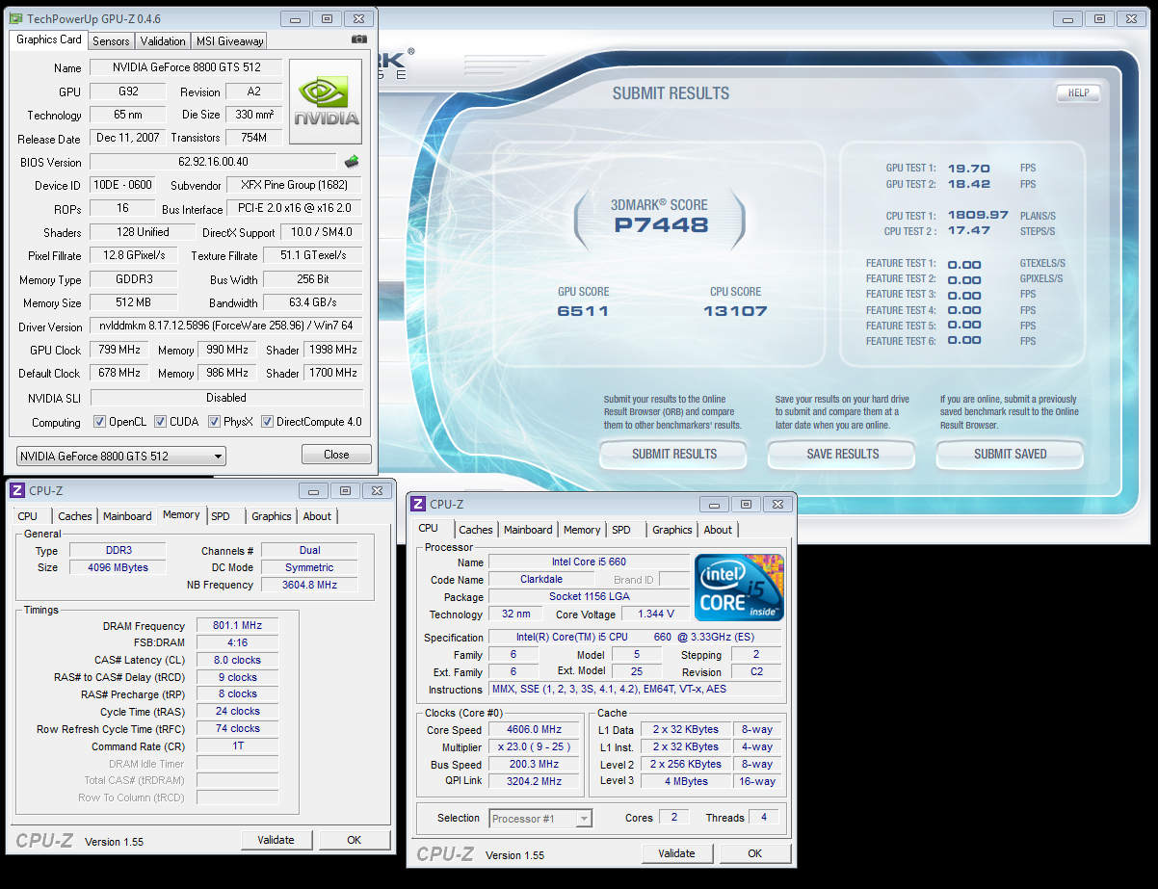This screenshot has height=889, width=1158.
Task: Toggle the OpenCL checkbox in GPU-Z
Action: pos(99,422)
